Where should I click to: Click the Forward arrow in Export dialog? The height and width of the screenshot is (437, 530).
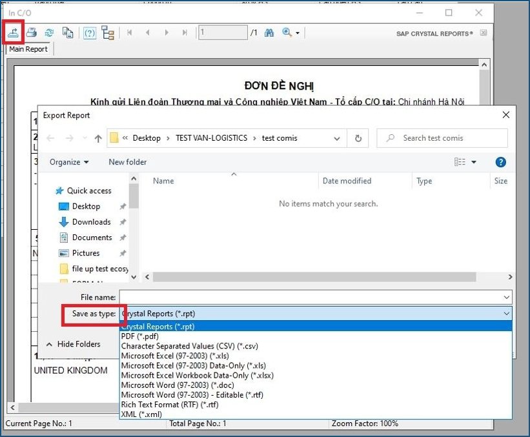(x=69, y=138)
